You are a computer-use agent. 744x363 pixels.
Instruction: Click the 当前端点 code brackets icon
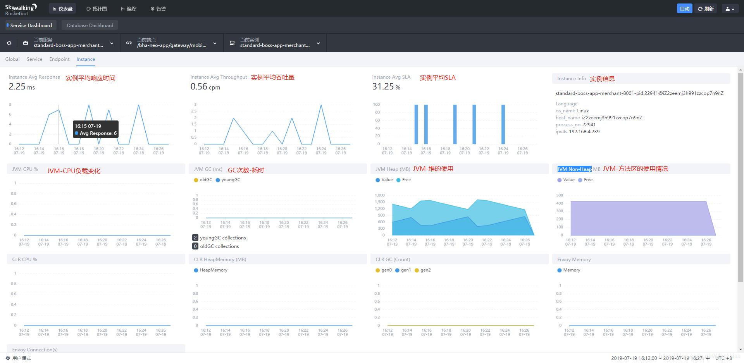(x=129, y=43)
